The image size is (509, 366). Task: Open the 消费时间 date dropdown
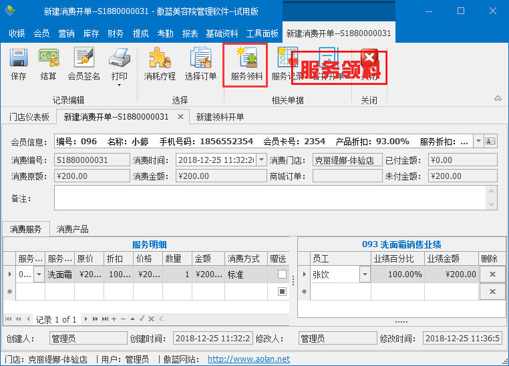262,160
